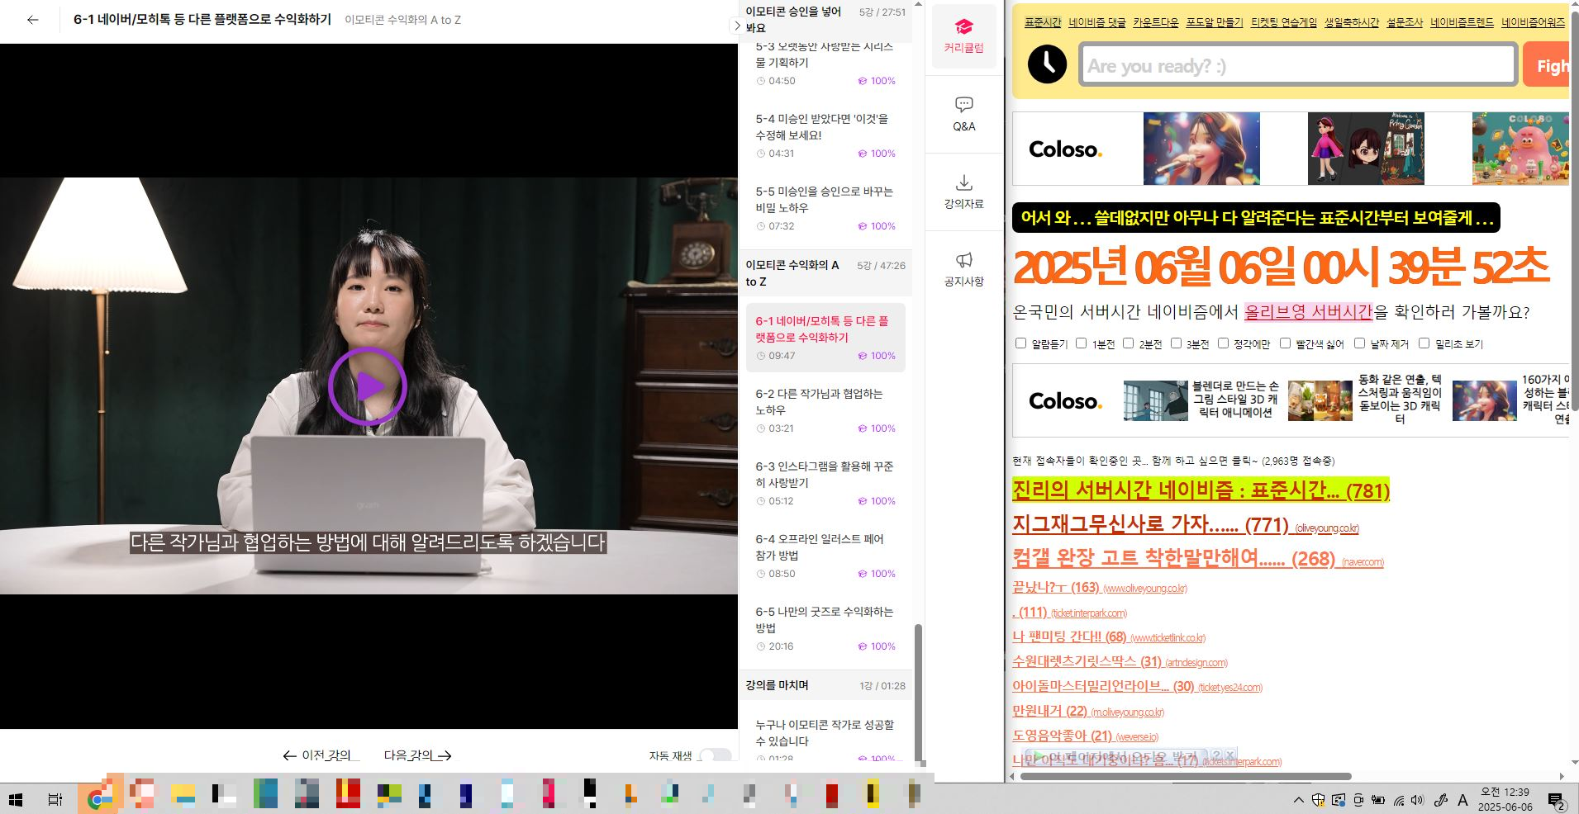The width and height of the screenshot is (1579, 814).
Task: Click the top Coloso banner logo
Action: (x=1065, y=149)
